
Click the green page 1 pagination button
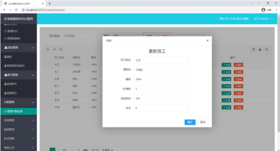click(52, 150)
